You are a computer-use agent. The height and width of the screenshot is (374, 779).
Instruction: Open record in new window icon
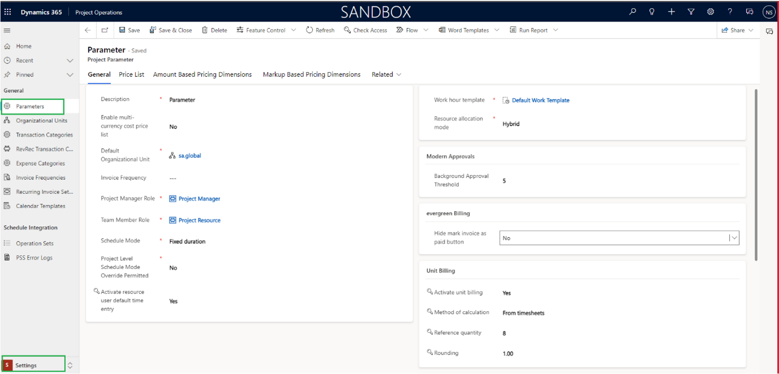pyautogui.click(x=105, y=30)
